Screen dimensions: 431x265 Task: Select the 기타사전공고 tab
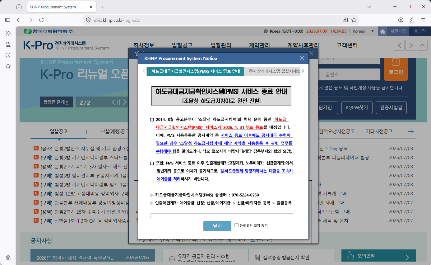[x=379, y=131]
